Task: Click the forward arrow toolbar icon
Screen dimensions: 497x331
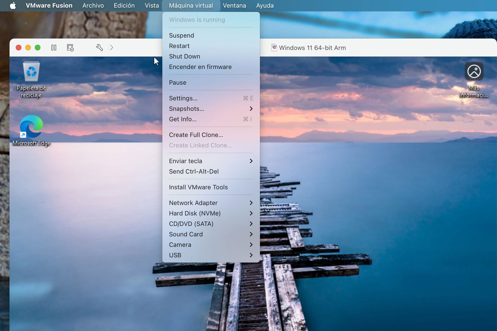Action: [111, 48]
